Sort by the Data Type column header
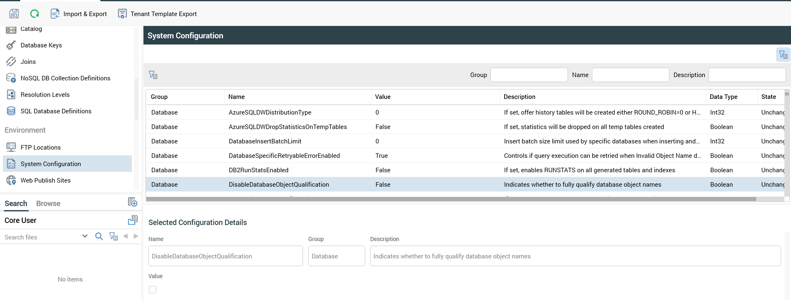This screenshot has width=791, height=300. pos(723,97)
